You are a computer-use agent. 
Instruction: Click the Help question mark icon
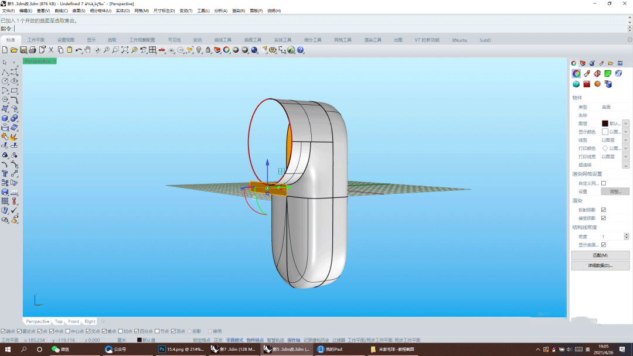click(301, 50)
